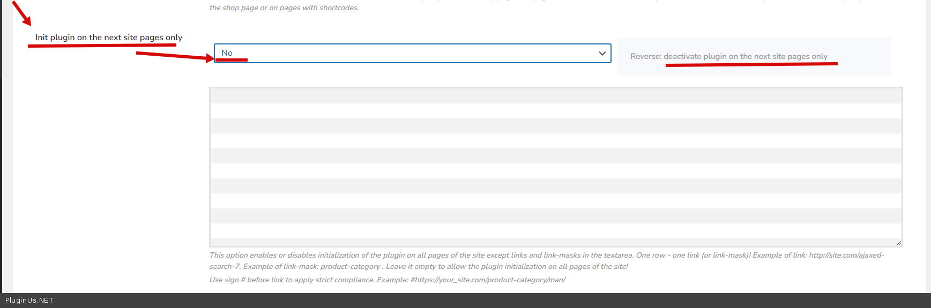931x308 pixels.
Task: Open the Init plugin dropdown showing No
Action: pyautogui.click(x=412, y=53)
